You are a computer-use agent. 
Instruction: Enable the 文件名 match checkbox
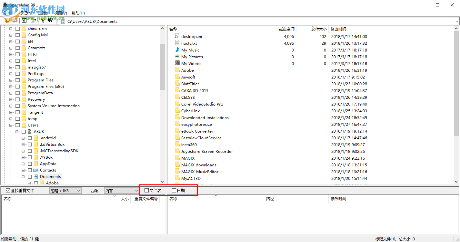pyautogui.click(x=147, y=191)
